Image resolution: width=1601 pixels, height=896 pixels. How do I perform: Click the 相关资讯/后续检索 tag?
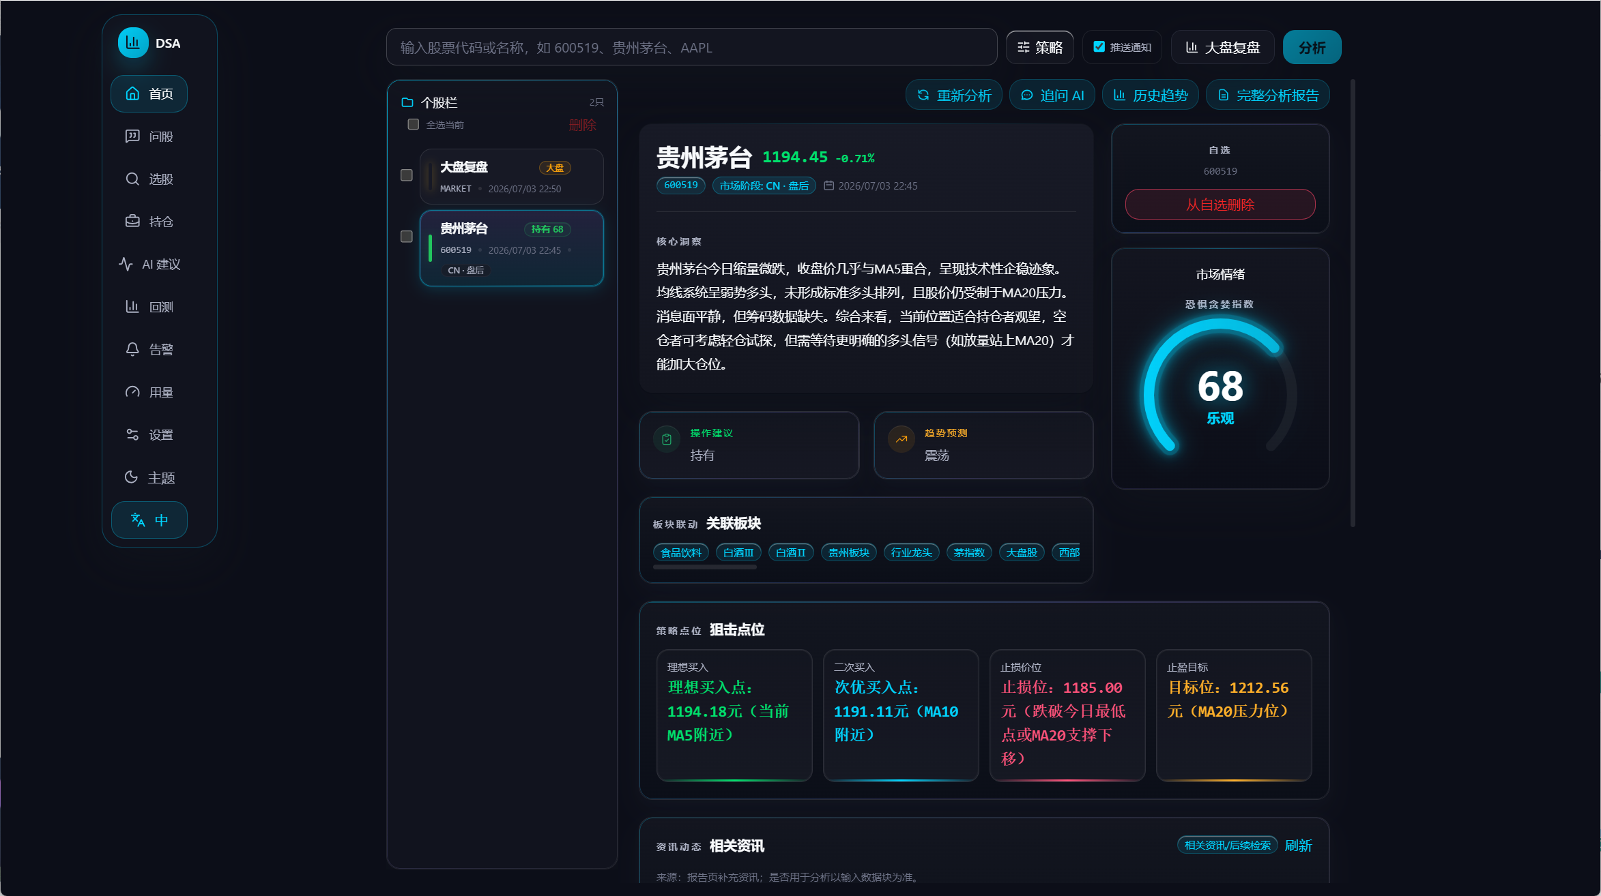pyautogui.click(x=1227, y=846)
